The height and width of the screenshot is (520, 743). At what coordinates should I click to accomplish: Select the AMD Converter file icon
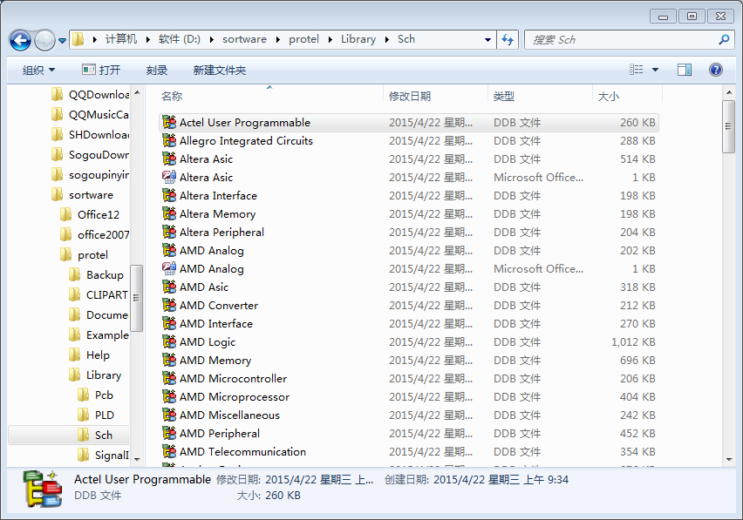(169, 306)
